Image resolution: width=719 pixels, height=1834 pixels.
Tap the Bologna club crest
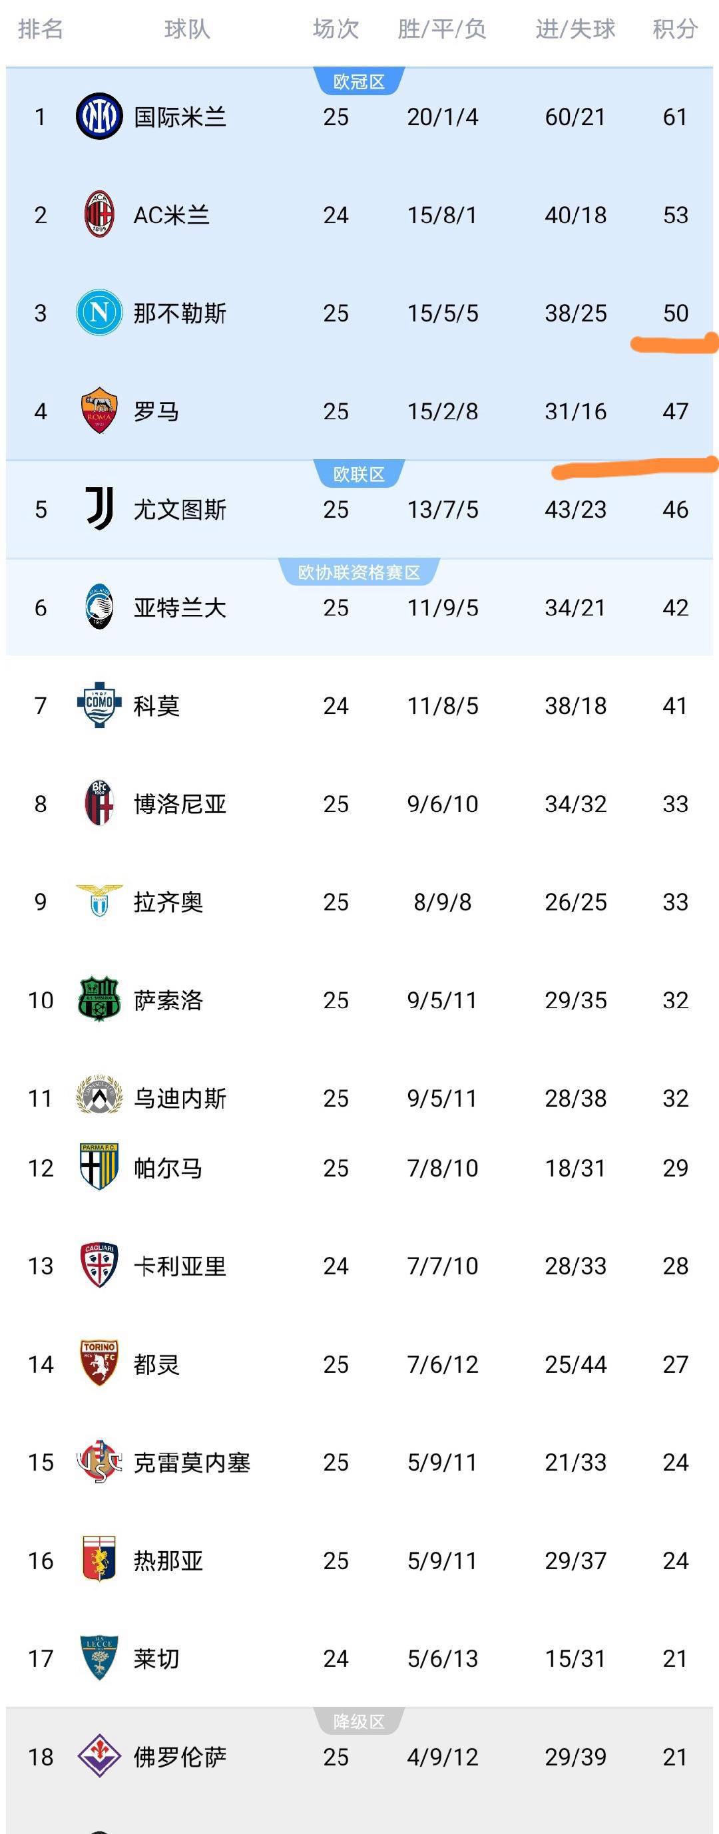[x=99, y=803]
